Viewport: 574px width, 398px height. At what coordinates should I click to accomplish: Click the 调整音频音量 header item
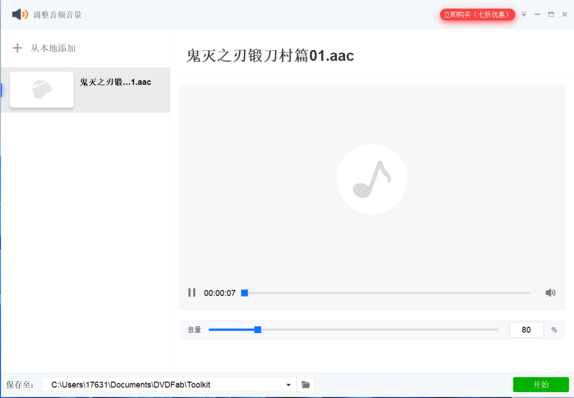(58, 14)
